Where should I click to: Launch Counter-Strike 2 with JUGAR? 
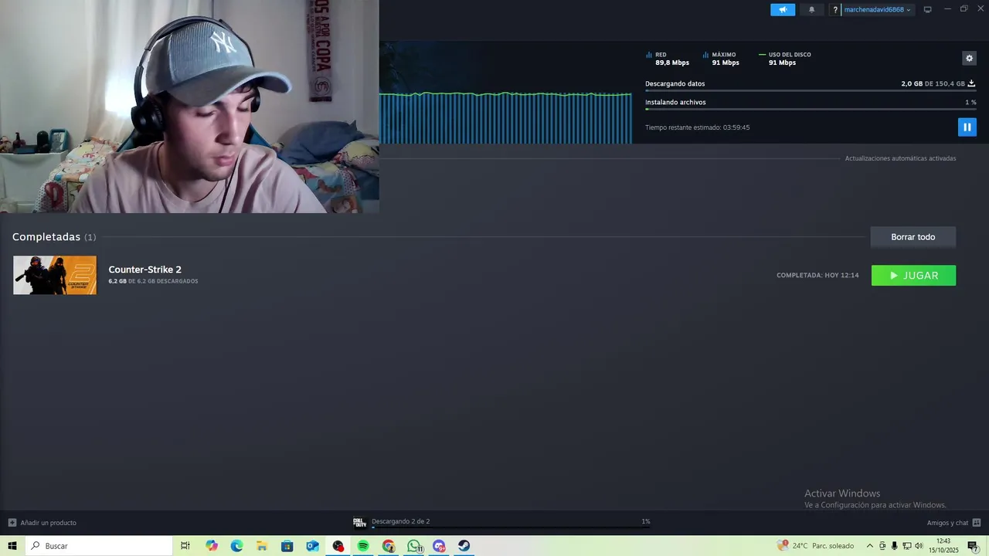point(913,276)
